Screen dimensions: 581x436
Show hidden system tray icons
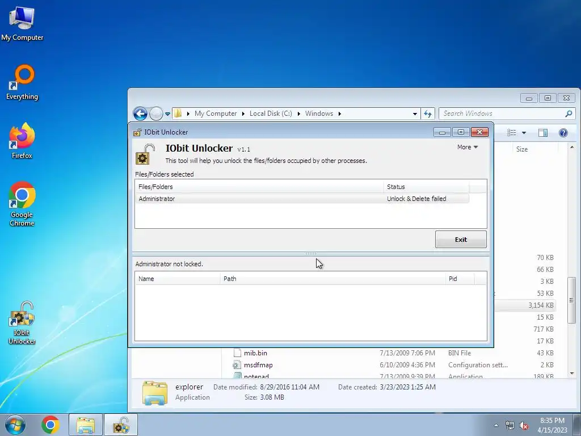click(x=496, y=425)
